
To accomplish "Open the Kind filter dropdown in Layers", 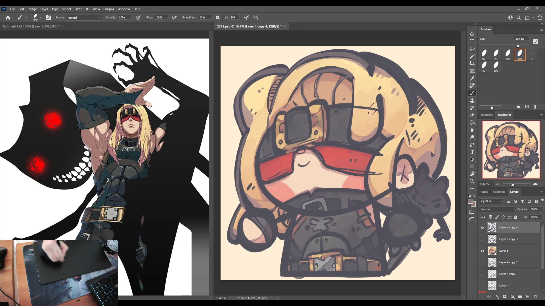I will 492,201.
